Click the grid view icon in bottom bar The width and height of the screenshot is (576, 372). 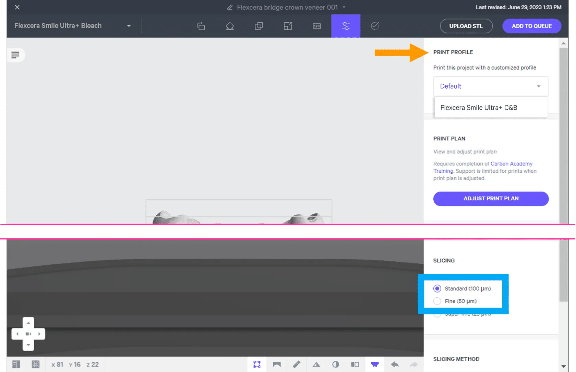(x=35, y=364)
